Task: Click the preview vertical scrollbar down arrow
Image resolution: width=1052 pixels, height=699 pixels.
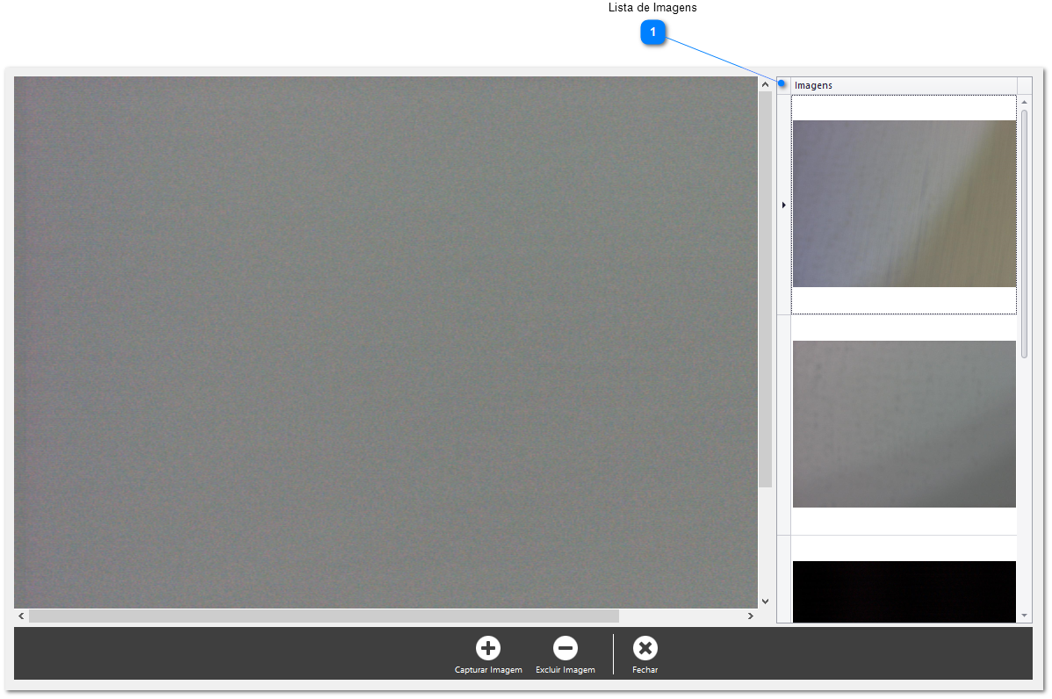Action: coord(765,601)
